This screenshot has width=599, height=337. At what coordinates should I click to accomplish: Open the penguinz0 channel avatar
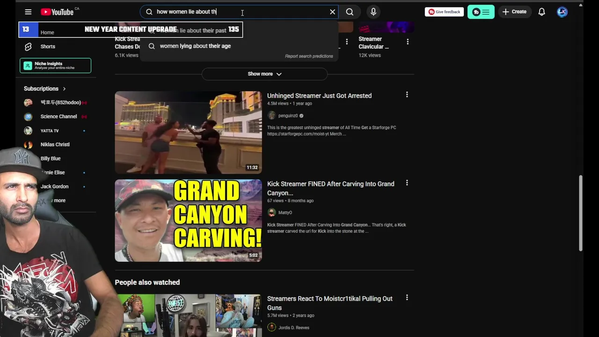(271, 116)
